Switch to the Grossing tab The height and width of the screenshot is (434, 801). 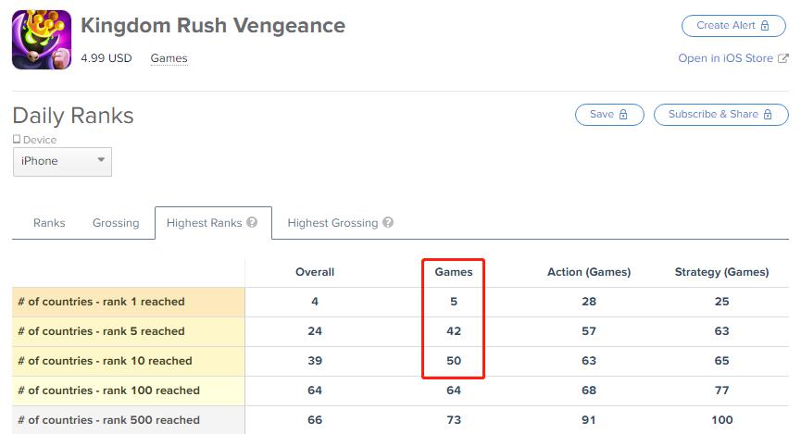pos(116,223)
